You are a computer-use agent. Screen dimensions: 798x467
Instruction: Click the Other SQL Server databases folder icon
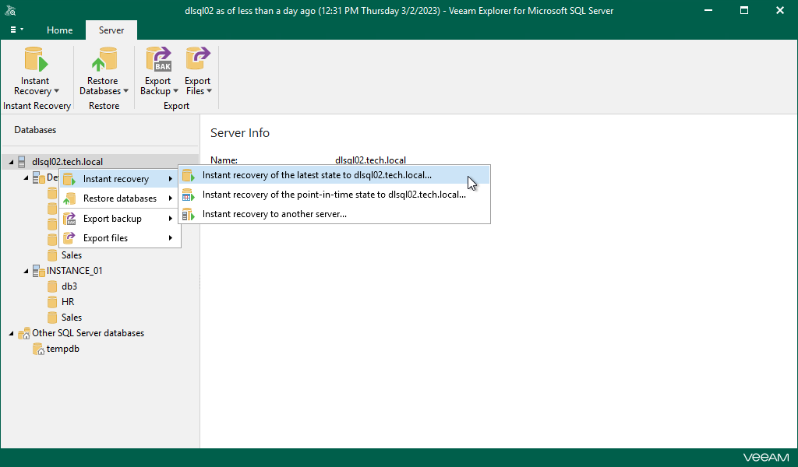click(24, 333)
